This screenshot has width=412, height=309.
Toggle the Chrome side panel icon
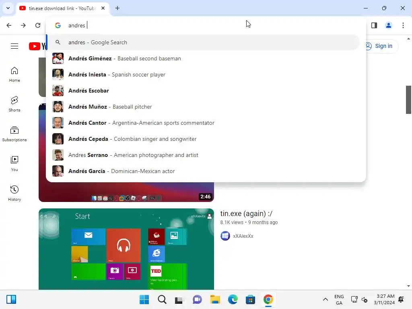(x=374, y=25)
